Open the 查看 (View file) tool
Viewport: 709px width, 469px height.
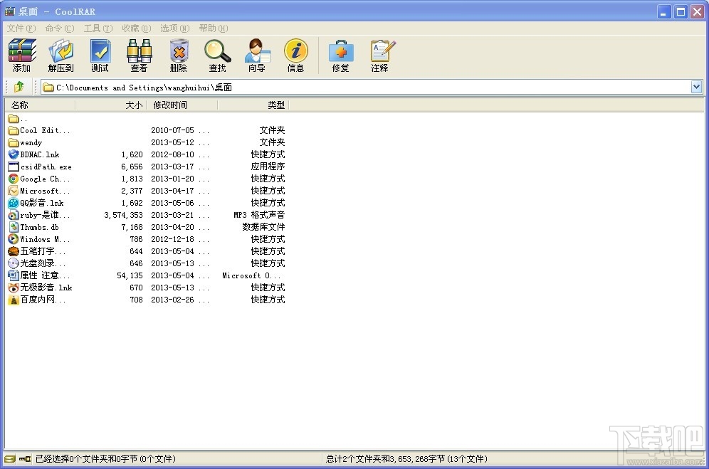coord(139,56)
